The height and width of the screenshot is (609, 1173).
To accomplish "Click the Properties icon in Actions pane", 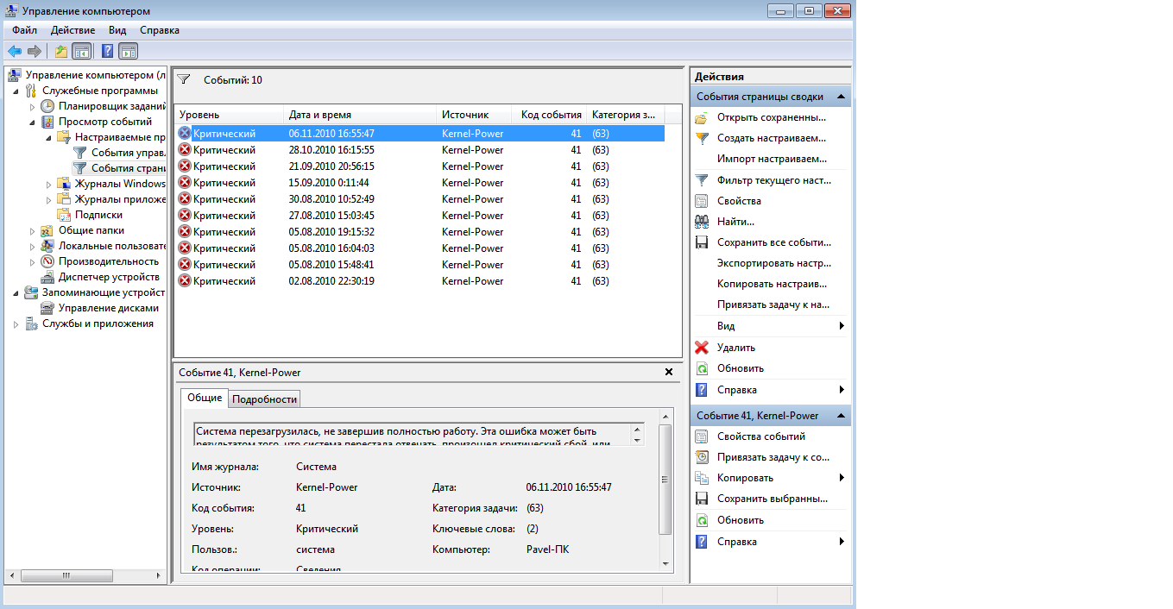I will tap(702, 201).
